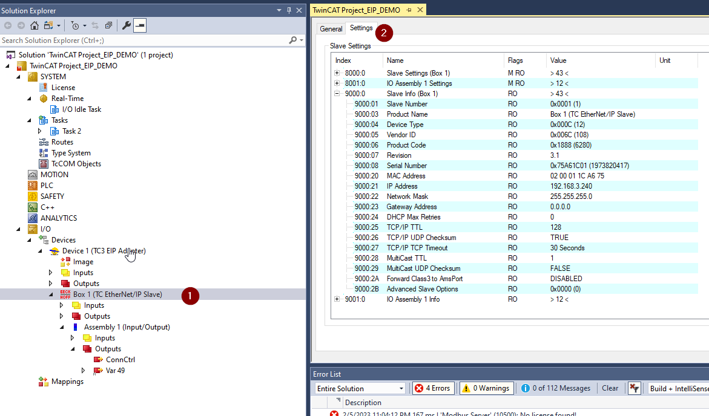Select the MAC Address value 02 00 01 1C A6 75
This screenshot has height=416, width=709.
click(x=577, y=176)
